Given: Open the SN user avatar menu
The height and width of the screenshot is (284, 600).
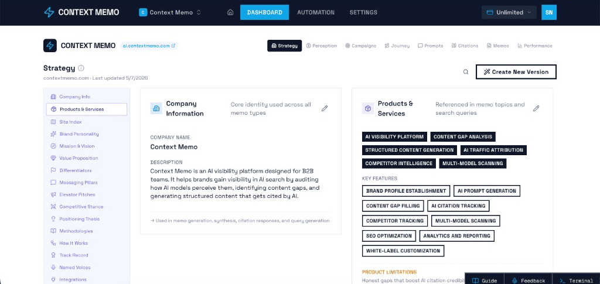Looking at the screenshot, I should [548, 12].
